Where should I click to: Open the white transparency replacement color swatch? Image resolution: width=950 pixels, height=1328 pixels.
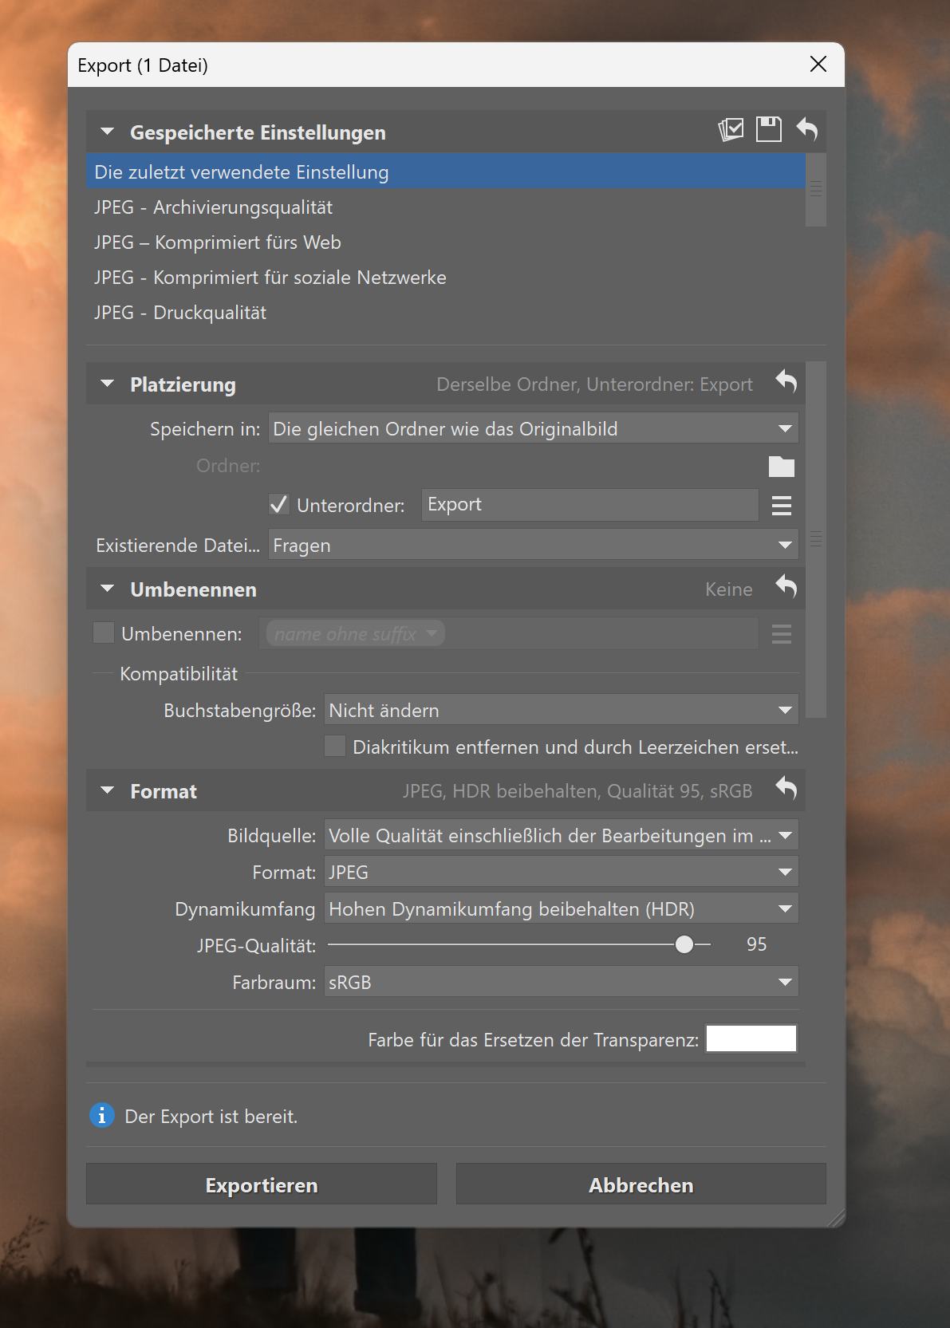click(x=751, y=1038)
